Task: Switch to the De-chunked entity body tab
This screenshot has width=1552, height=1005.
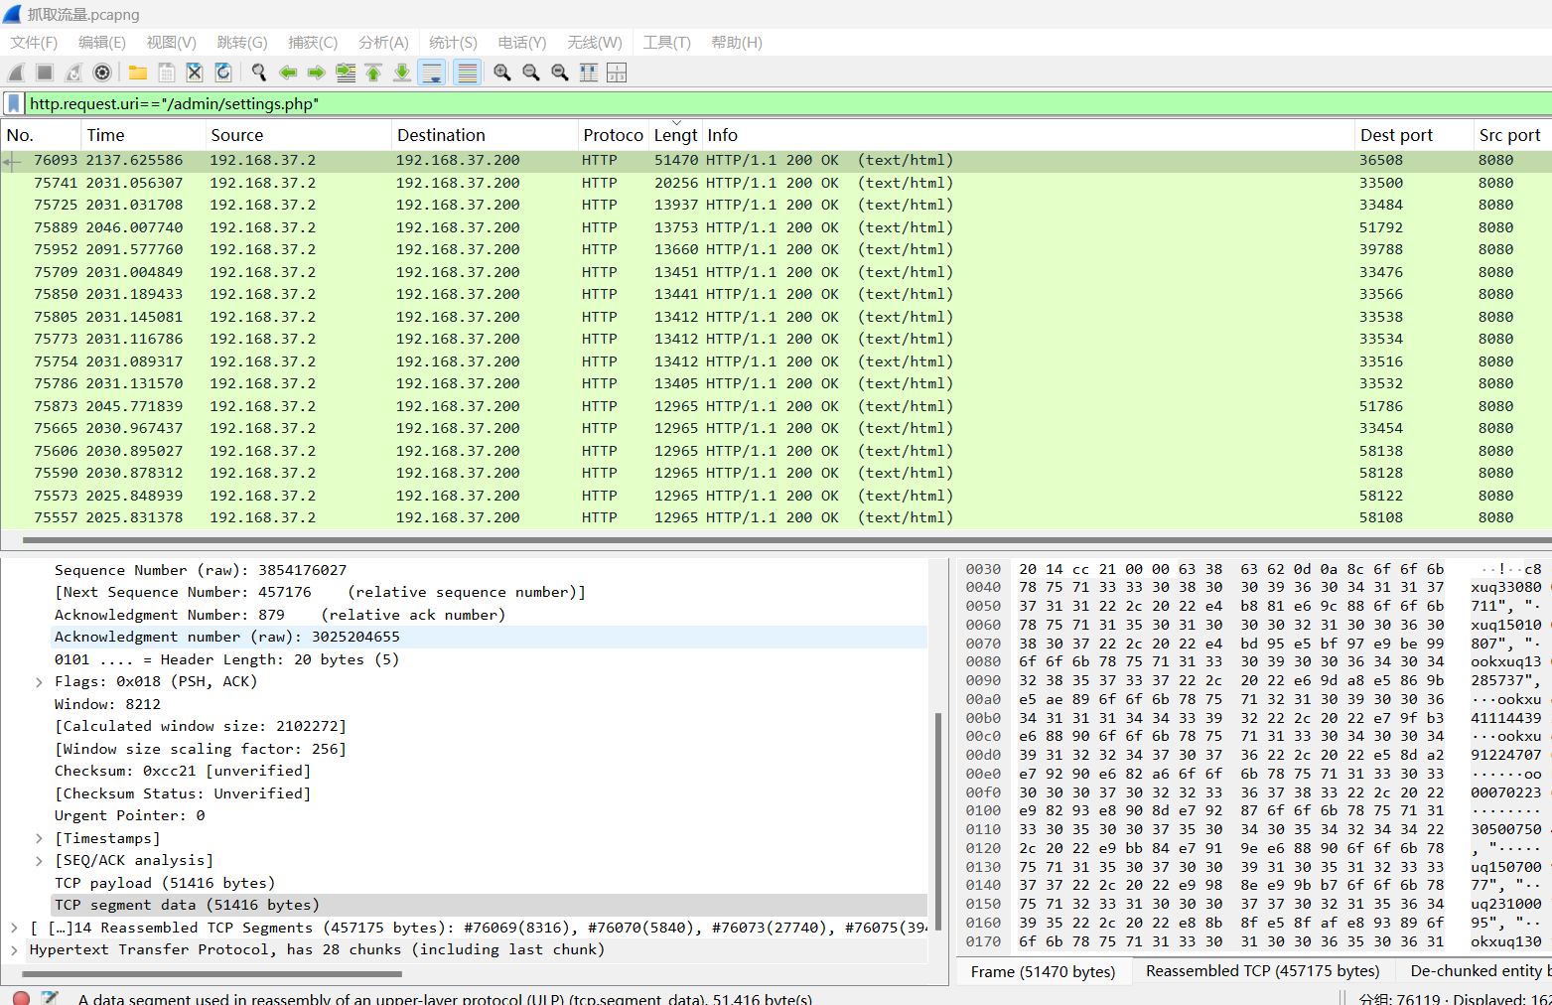Action: tap(1476, 971)
